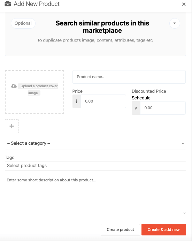Open the Select a category dropdown

coord(95,144)
